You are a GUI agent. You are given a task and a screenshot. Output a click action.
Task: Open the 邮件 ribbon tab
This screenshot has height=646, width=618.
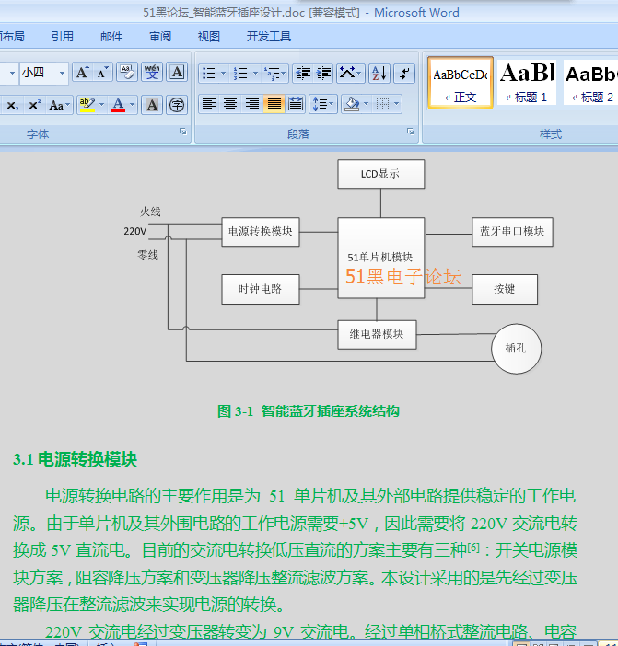click(111, 36)
